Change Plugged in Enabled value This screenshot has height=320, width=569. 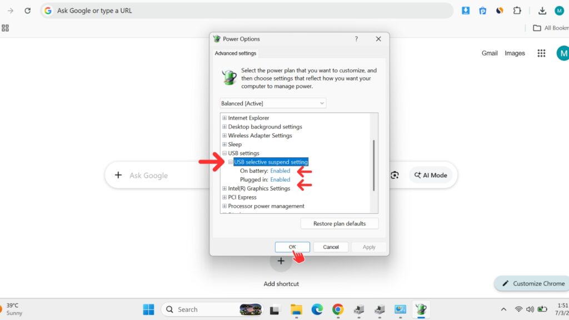tap(280, 179)
